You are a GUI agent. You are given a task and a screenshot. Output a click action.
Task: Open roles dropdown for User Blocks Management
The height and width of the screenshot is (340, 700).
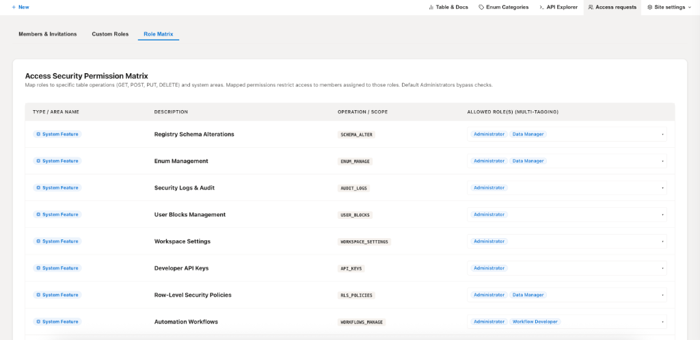pos(567,214)
